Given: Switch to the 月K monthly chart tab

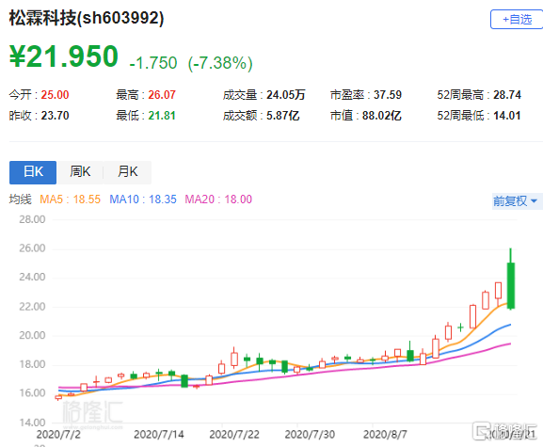Looking at the screenshot, I should pos(127,172).
